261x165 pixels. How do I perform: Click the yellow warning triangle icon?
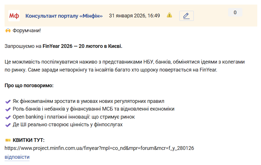tap(169, 15)
